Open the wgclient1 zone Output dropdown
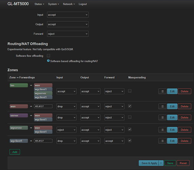The width and height of the screenshot is (194, 170). [x=90, y=141]
